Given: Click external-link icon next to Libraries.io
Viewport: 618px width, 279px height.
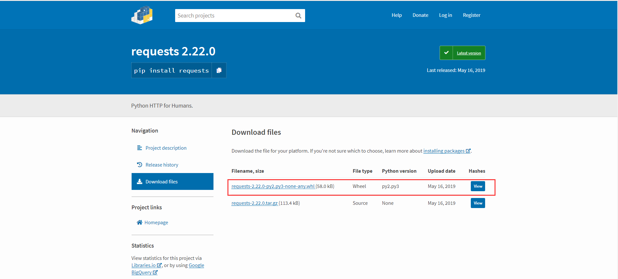Looking at the screenshot, I should point(159,265).
